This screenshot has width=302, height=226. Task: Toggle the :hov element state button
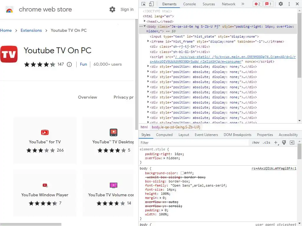tap(256, 143)
